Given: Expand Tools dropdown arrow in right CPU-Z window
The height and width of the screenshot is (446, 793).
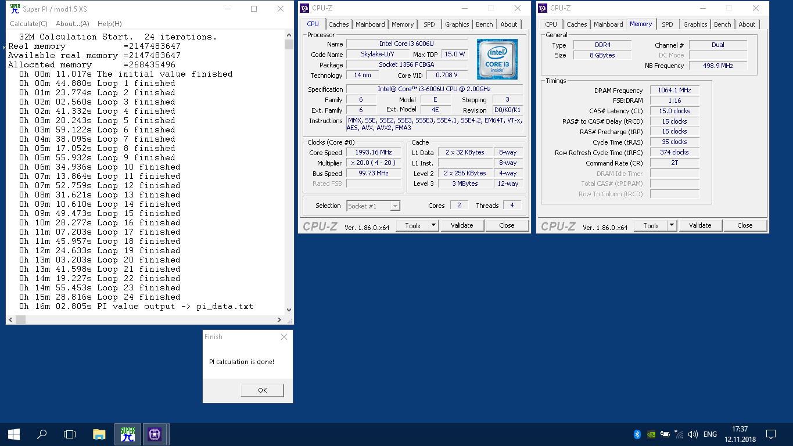Looking at the screenshot, I should click(x=672, y=225).
